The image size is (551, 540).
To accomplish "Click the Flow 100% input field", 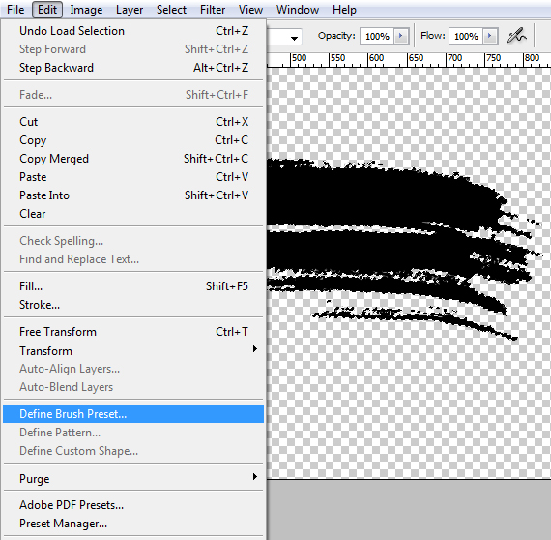I will point(466,36).
